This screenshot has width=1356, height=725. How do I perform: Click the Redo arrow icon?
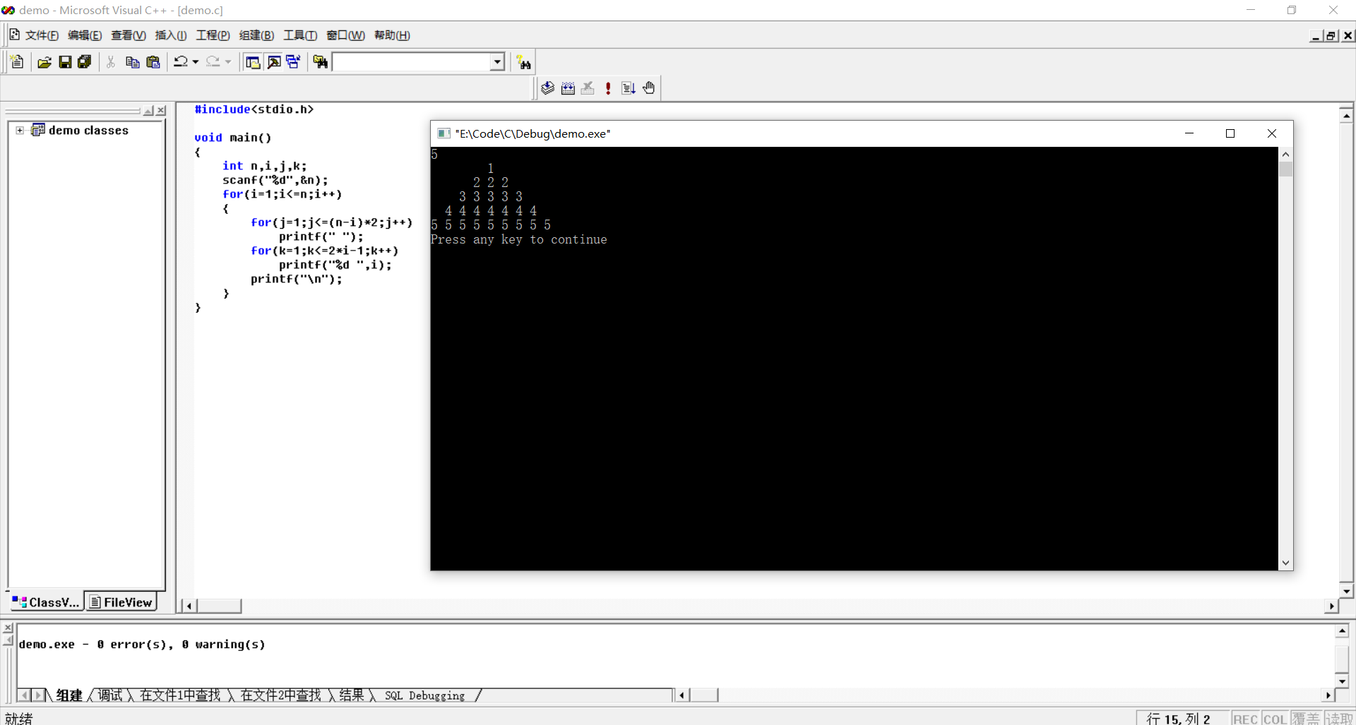pos(213,62)
